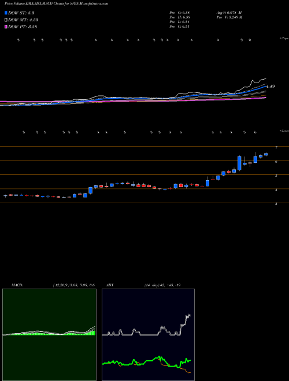Open the green MACD histogram chart
The height and width of the screenshot is (381, 289).
(49, 335)
